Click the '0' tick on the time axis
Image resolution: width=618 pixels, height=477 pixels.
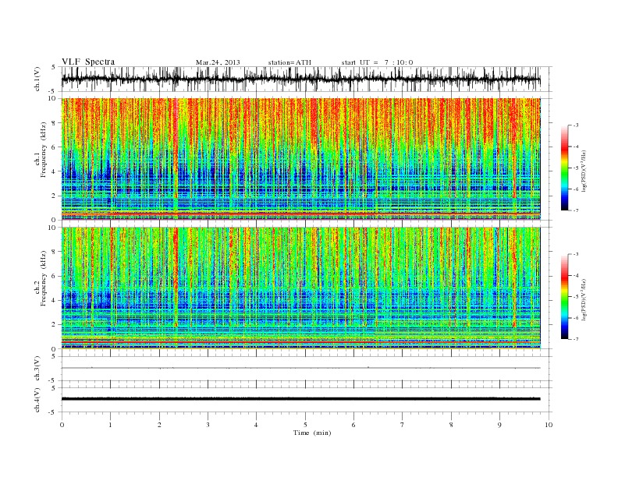pos(62,425)
